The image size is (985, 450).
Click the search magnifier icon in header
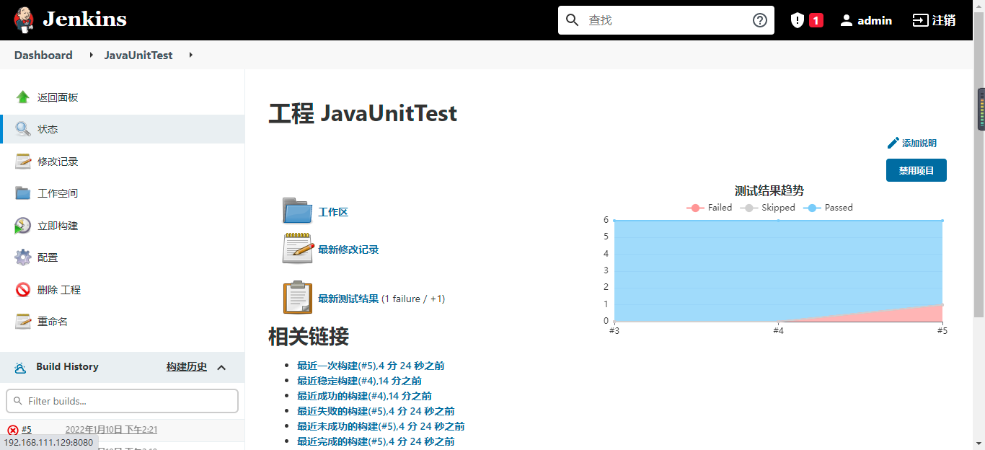click(x=573, y=20)
